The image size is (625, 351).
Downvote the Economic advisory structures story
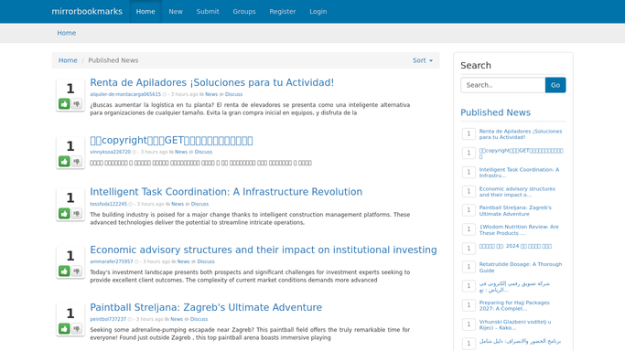(77, 271)
